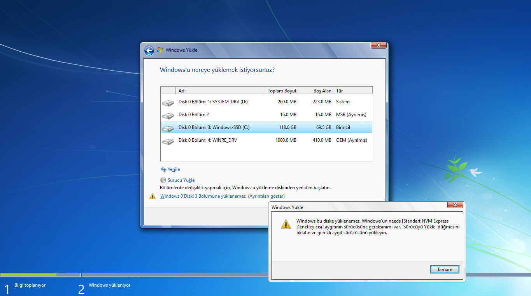The image size is (531, 296).
Task: Click the heading 'Windows'u nereye yüklemek istiyorsunuz?'
Action: (x=217, y=70)
